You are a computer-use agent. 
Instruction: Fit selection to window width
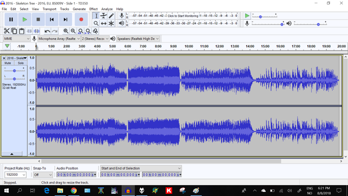(80, 31)
